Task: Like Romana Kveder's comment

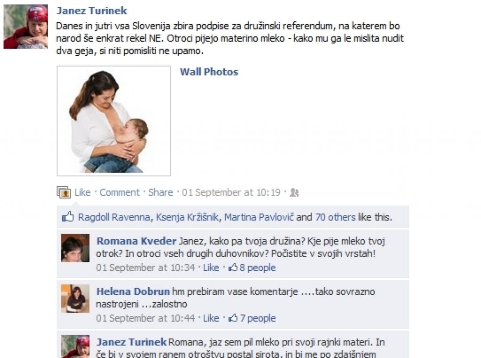Action: click(211, 267)
